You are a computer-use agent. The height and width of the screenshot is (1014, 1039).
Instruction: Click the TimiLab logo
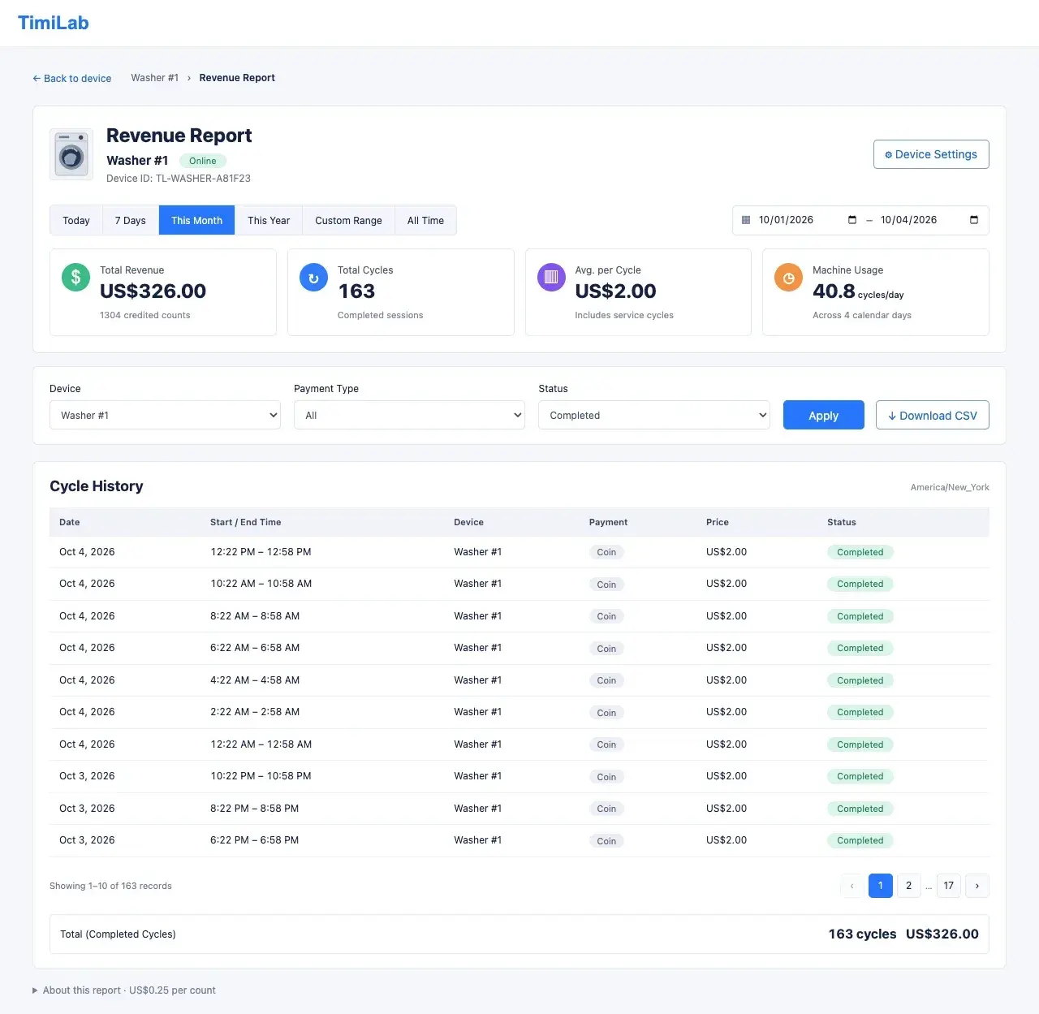(x=54, y=23)
